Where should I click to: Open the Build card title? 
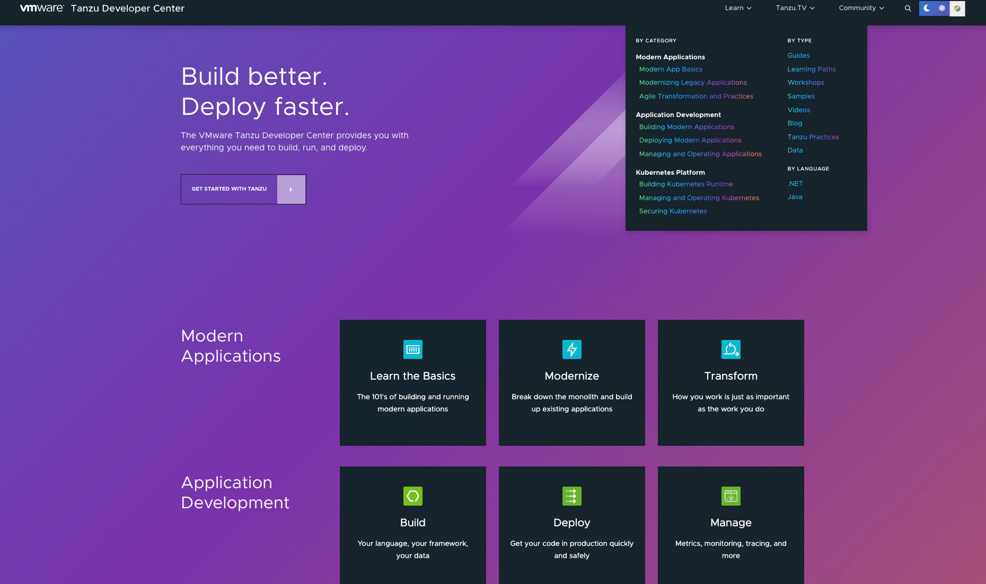[413, 523]
